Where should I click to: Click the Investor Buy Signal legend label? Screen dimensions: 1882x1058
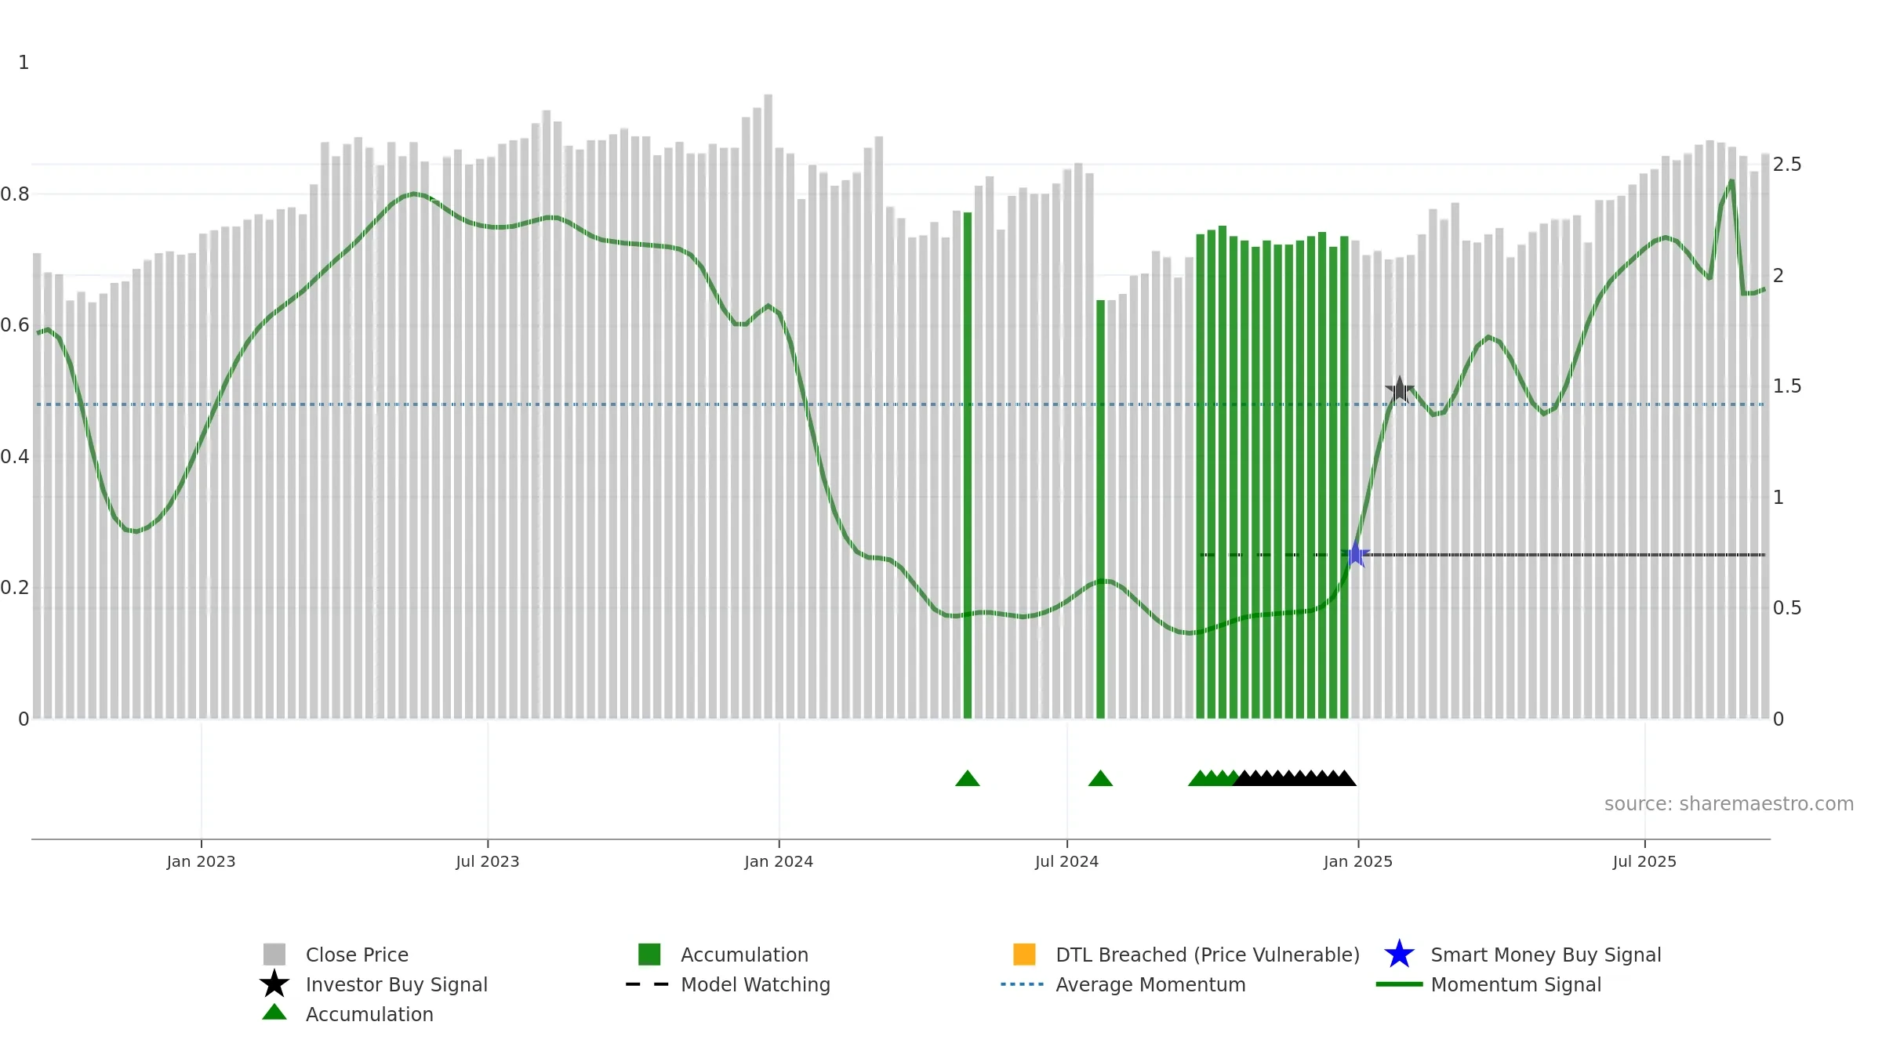tap(396, 984)
